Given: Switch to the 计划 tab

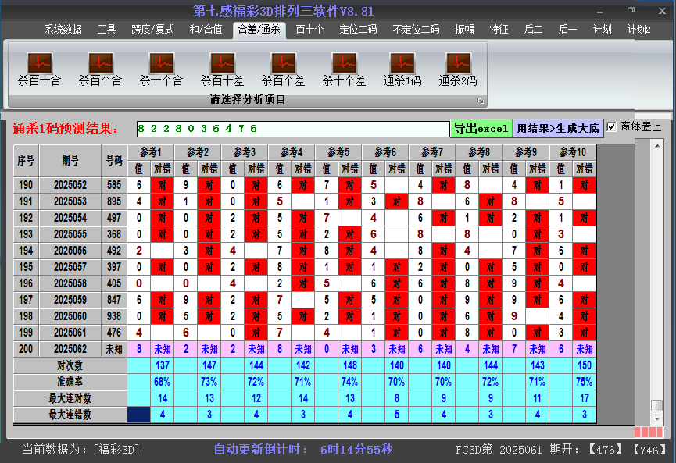Looking at the screenshot, I should pos(603,30).
